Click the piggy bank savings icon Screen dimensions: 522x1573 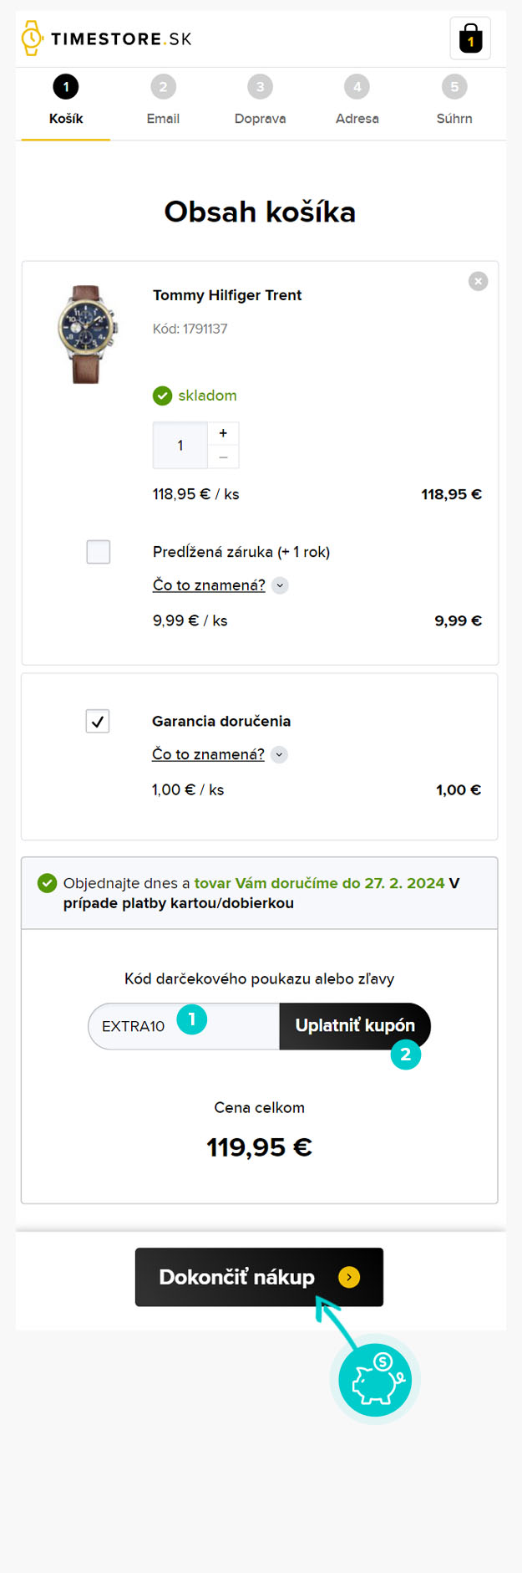coord(375,1379)
